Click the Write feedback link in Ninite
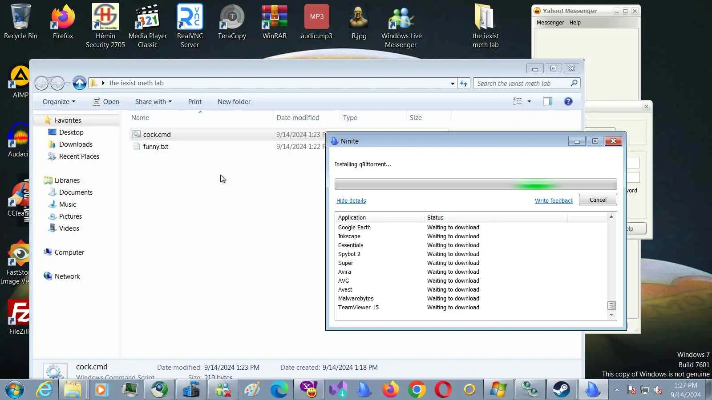 (554, 200)
